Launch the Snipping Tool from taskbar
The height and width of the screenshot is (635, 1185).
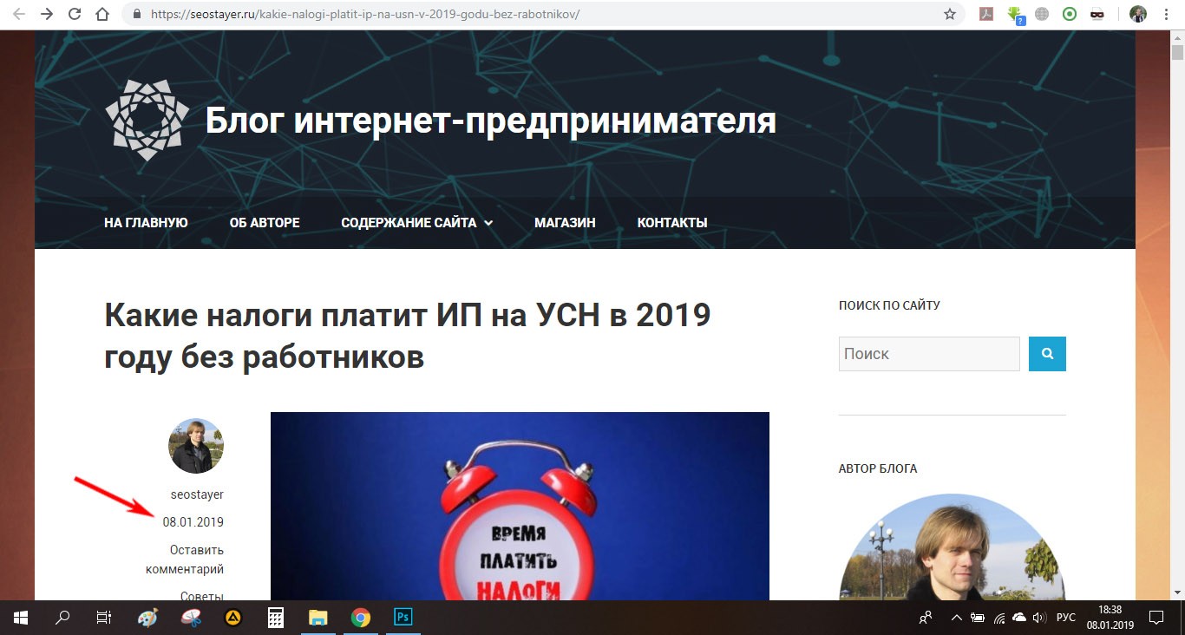190,618
